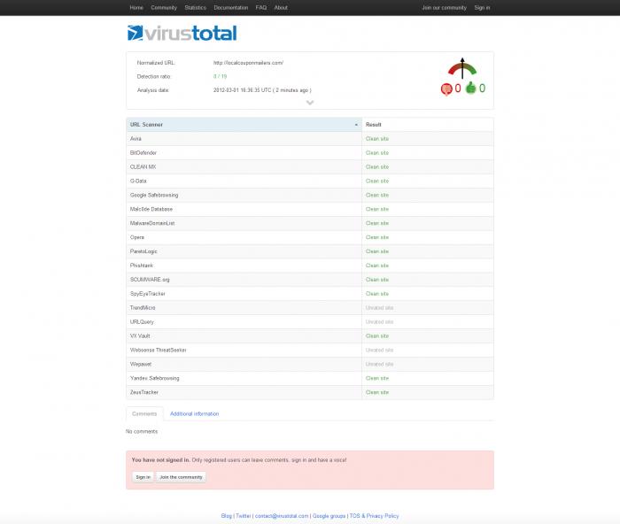Click the ParetoLogic scanner row

(310, 251)
